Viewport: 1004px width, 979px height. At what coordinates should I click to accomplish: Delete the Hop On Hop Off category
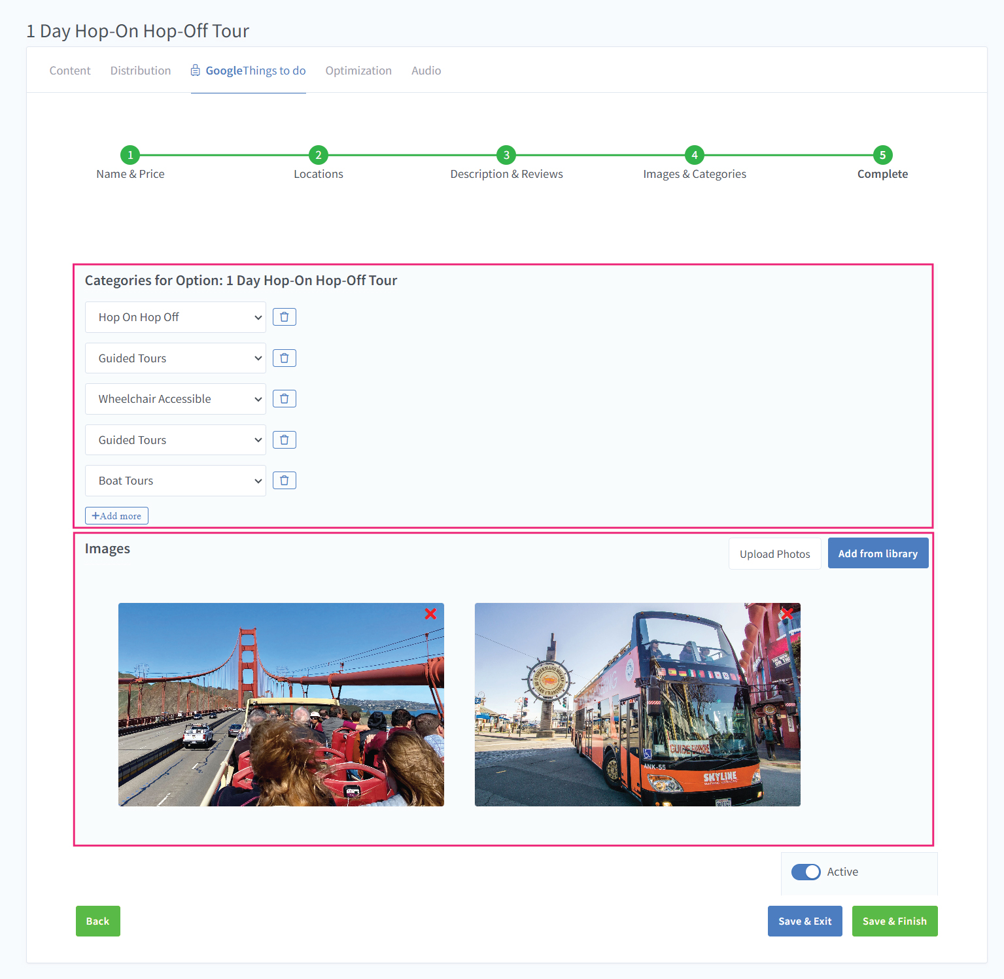pos(284,317)
